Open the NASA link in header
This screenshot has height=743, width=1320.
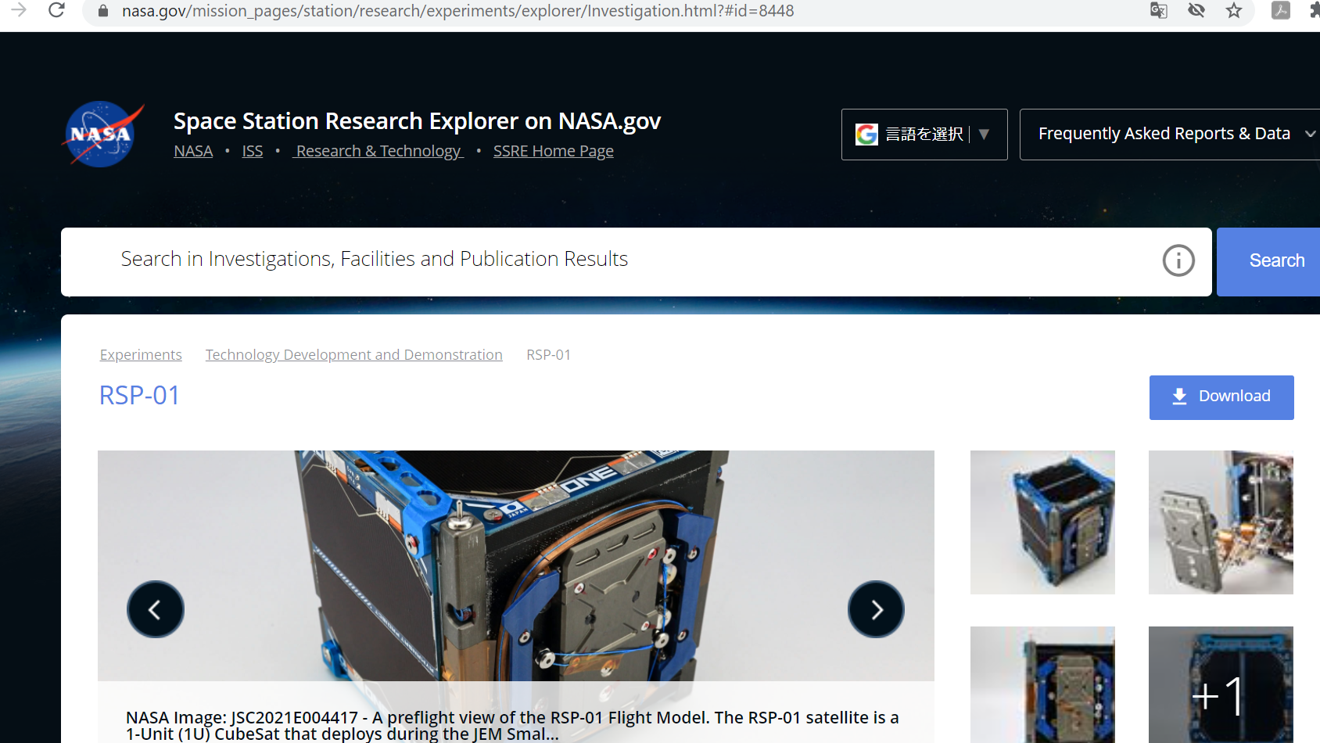coord(193,151)
